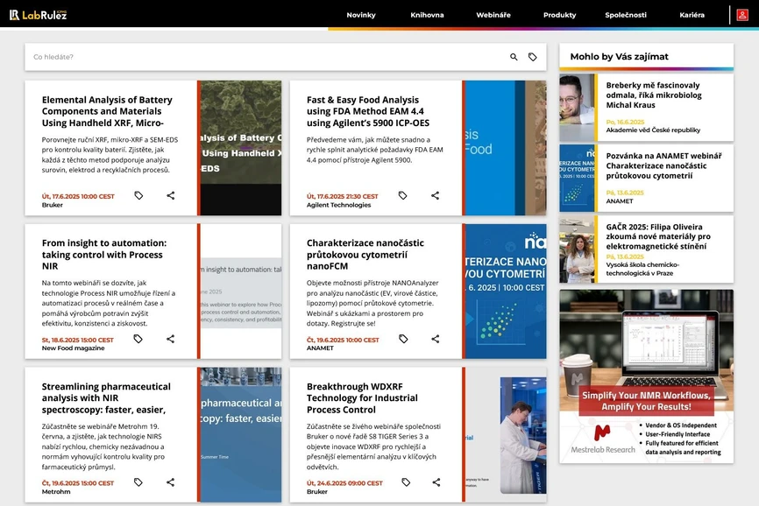Click the search magnifier icon
The image size is (759, 506).
tap(514, 57)
